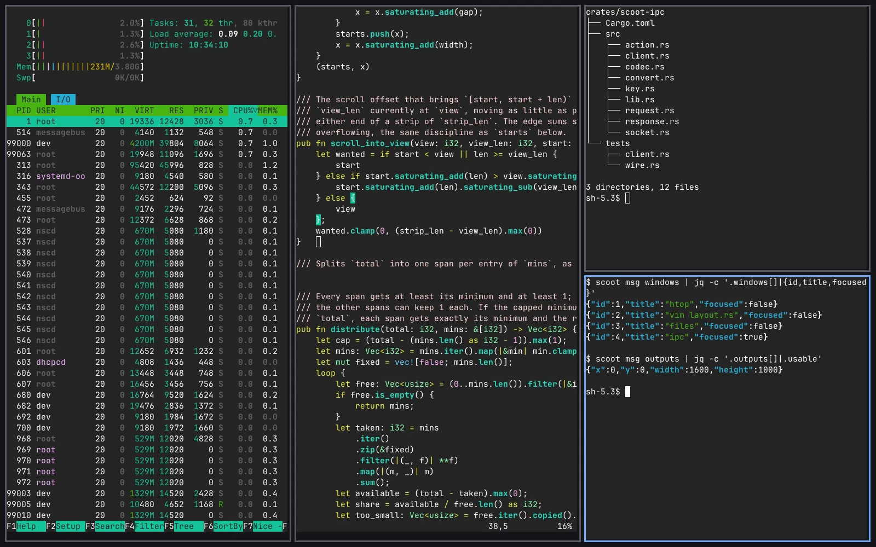Screen dimensions: 876x547
Task: Click the VIRT column header
Action: coord(145,110)
